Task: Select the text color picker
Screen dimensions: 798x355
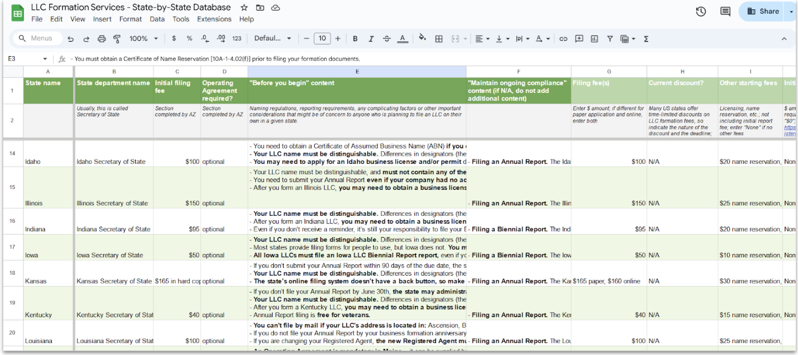Action: click(x=402, y=38)
